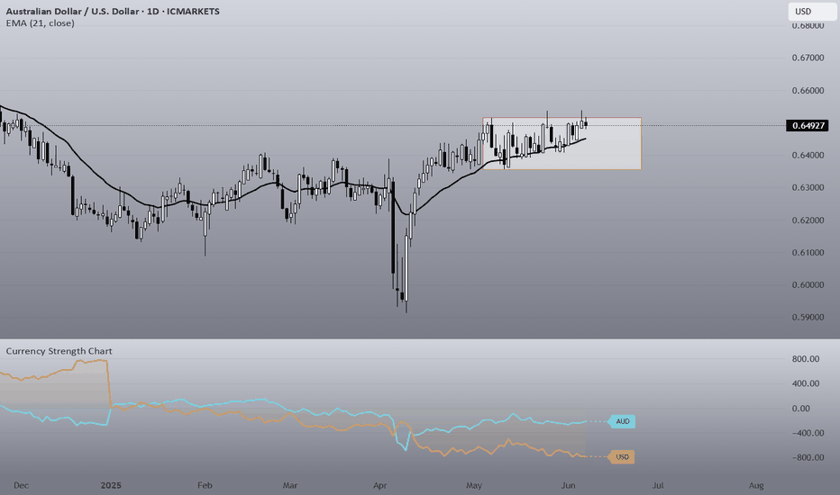Click the Feb label on time axis

click(205, 485)
